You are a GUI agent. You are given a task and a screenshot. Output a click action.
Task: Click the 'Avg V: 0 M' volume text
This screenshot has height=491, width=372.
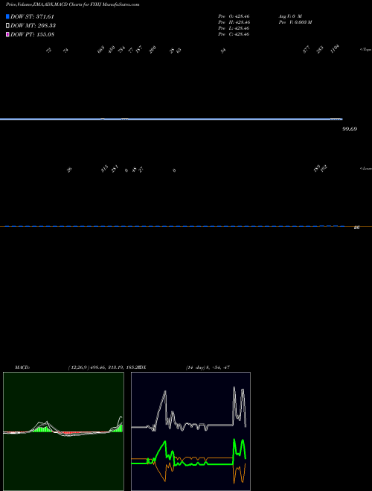[290, 16]
